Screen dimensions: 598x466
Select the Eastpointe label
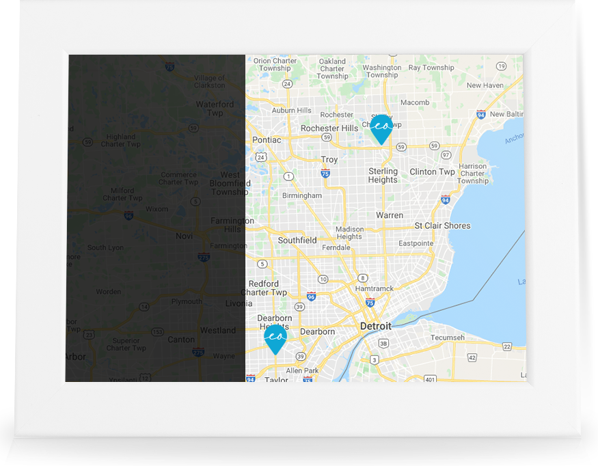coord(416,243)
